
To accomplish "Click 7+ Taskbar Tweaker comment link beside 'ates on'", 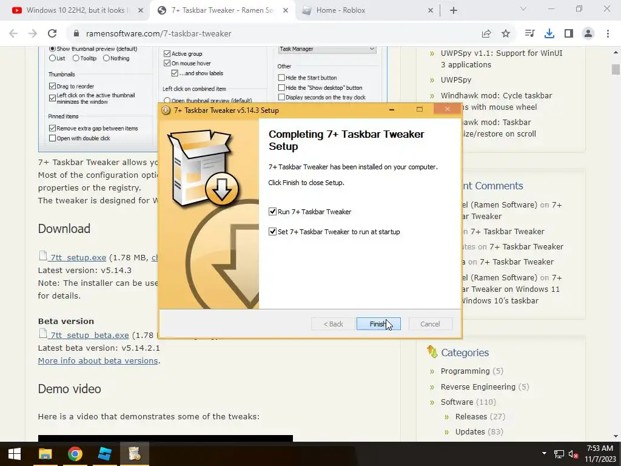I will point(526,246).
